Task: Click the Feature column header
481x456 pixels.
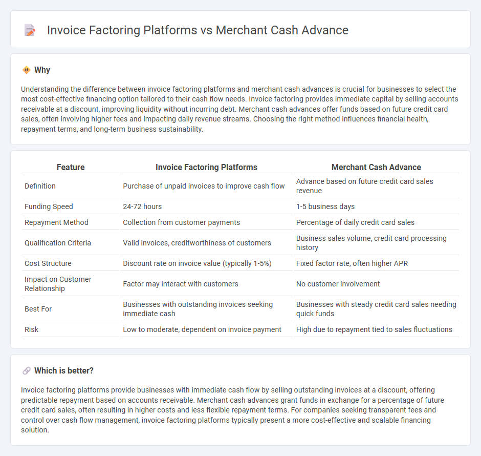Action: 71,167
